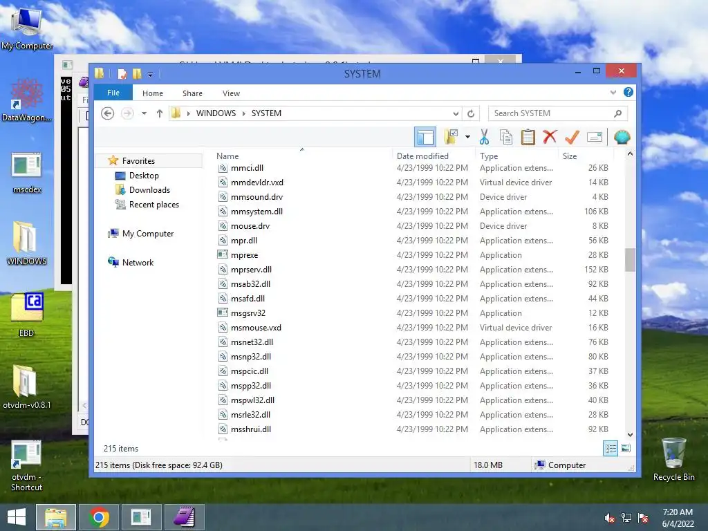Click the Rename toolbar icon
The image size is (708, 531).
coord(595,137)
